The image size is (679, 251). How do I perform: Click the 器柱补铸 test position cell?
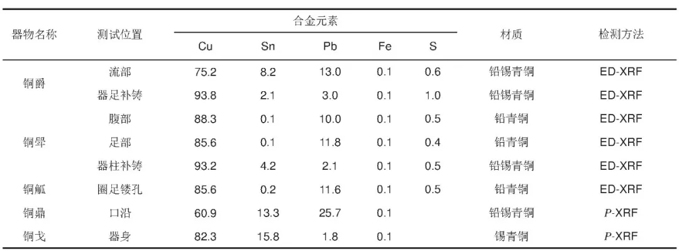(120, 166)
